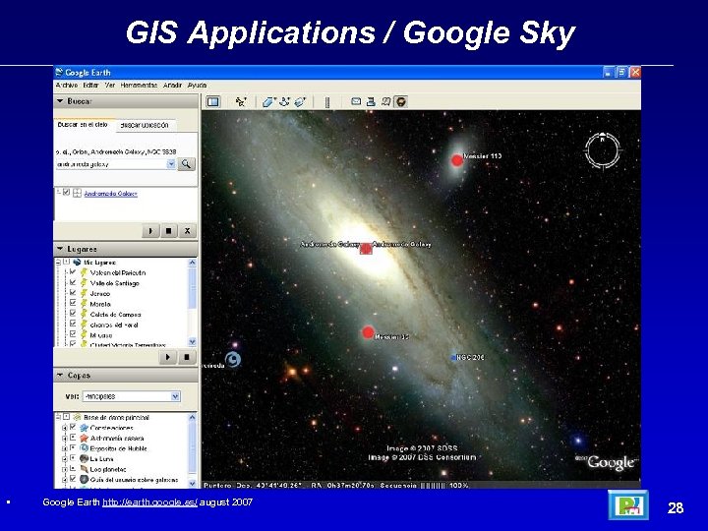Toggle the Los planetas layer checkbox
The width and height of the screenshot is (708, 531).
pyautogui.click(x=73, y=469)
